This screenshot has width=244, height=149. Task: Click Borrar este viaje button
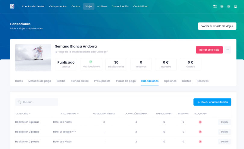209,50
